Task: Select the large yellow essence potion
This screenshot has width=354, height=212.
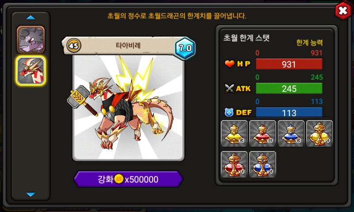Action: click(319, 134)
